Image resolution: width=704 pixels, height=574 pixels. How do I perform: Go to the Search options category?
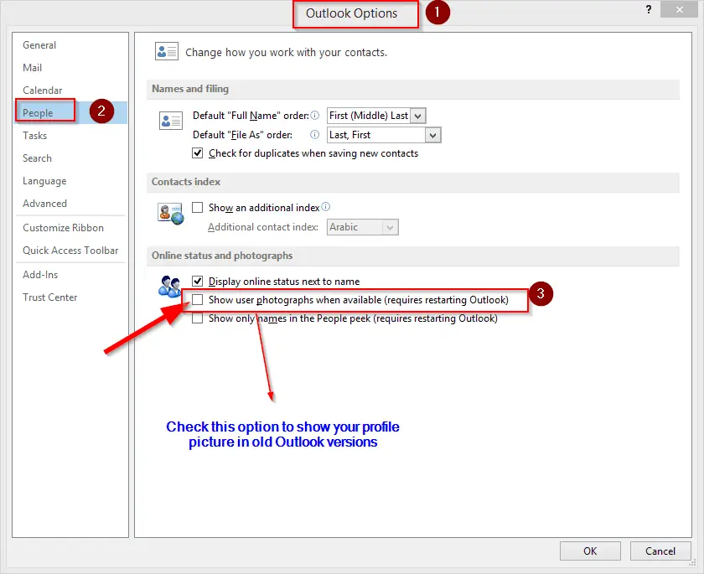coord(37,158)
